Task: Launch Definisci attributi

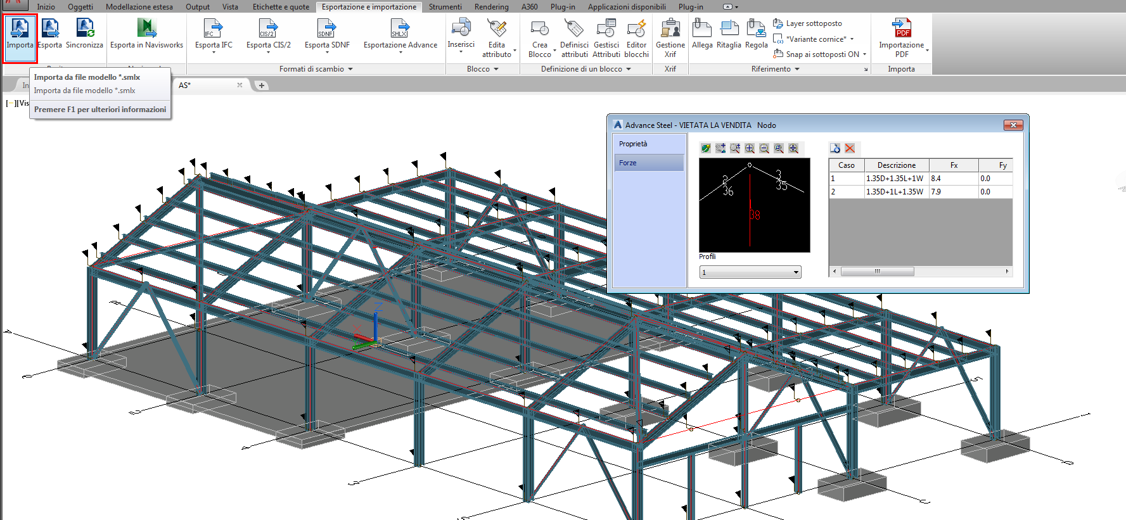Action: pyautogui.click(x=574, y=38)
